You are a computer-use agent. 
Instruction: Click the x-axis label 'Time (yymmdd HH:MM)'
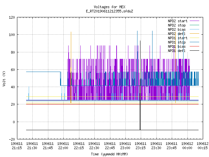click(109, 154)
